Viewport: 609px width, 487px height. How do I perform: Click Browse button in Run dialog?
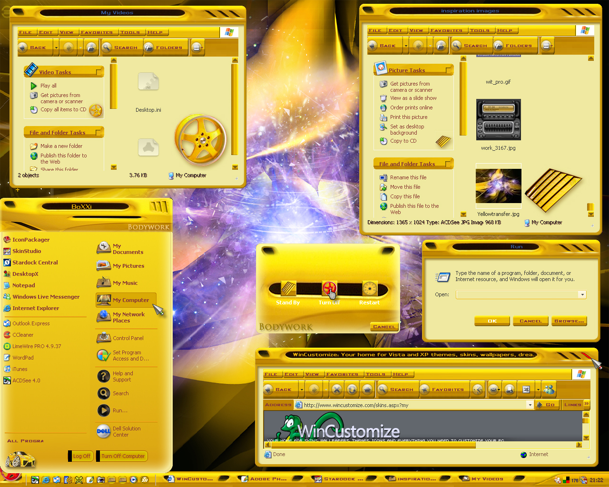tap(569, 321)
